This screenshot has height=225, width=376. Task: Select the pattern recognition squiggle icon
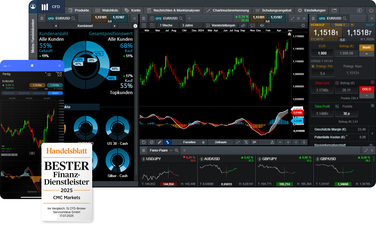pos(246,142)
